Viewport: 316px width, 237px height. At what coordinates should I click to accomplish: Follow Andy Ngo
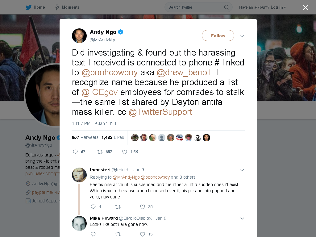[x=218, y=36]
